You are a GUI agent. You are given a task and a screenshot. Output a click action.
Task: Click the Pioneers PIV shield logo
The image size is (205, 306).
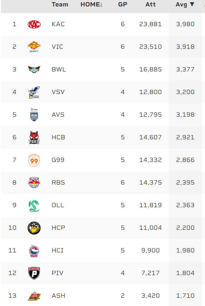click(34, 273)
